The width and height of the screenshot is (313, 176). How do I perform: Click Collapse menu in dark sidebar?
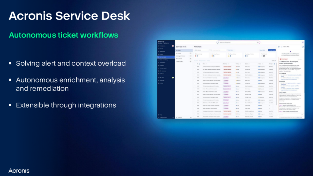(x=166, y=118)
